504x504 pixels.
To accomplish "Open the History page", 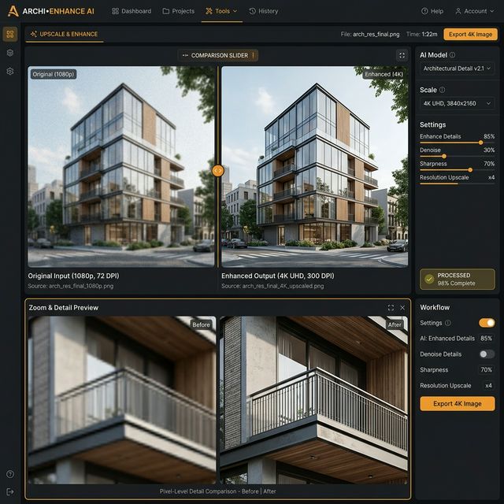I will point(264,11).
